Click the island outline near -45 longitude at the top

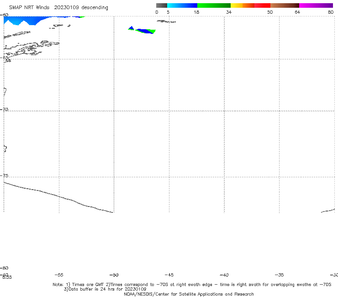(166, 21)
